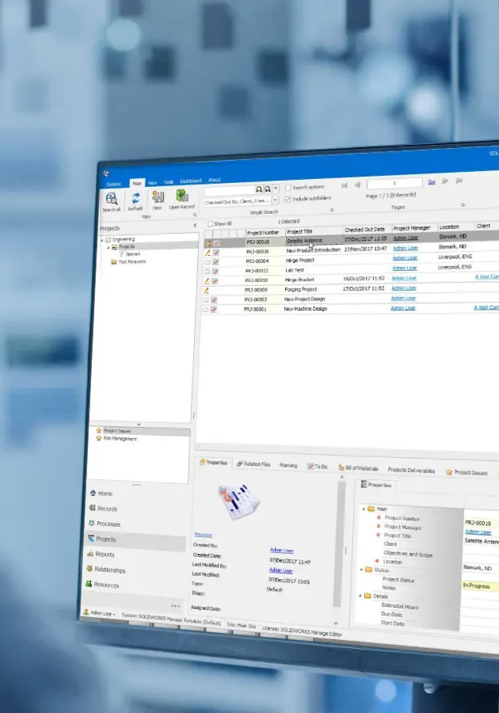Switch to the Dashboard ribbon tab
The width and height of the screenshot is (499, 713).
[x=190, y=181]
